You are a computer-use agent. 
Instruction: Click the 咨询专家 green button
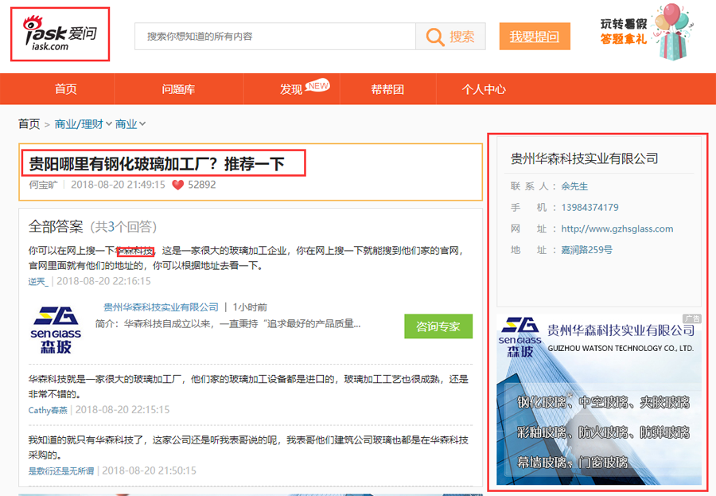pyautogui.click(x=438, y=326)
